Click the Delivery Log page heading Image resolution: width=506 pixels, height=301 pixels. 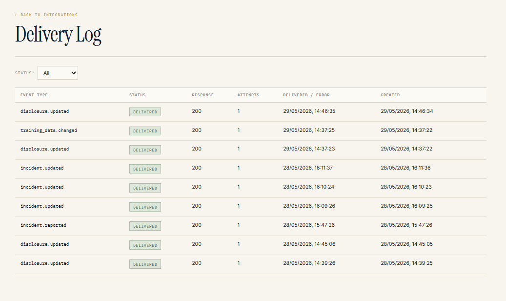point(59,35)
